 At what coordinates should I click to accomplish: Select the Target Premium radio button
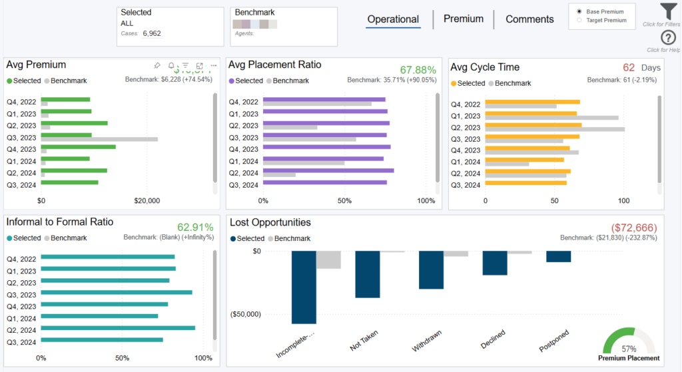[x=579, y=21]
